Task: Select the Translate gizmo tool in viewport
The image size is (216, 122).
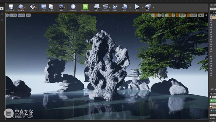Action: (153, 15)
